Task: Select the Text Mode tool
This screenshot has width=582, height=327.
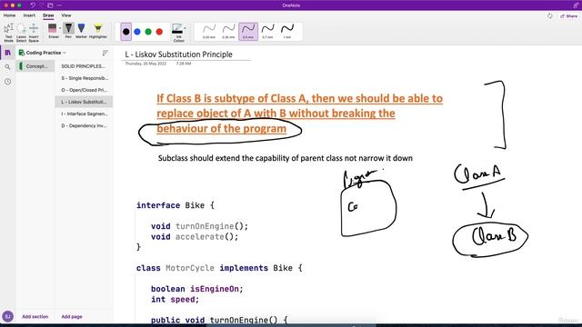Action: [x=8, y=32]
